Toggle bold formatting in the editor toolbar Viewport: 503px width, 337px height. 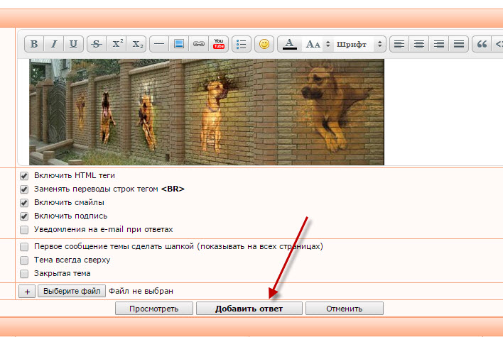coord(34,44)
